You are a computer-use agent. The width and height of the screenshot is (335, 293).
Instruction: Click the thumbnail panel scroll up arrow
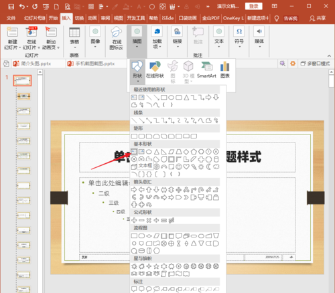point(40,72)
